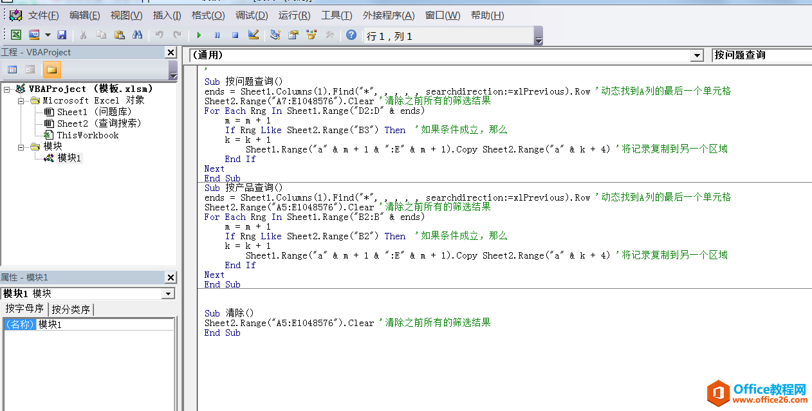Click the View Object button in project panel
This screenshot has height=411, width=812.
tap(30, 69)
